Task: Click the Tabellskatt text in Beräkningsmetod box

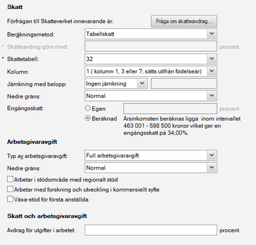Action: (x=100, y=34)
